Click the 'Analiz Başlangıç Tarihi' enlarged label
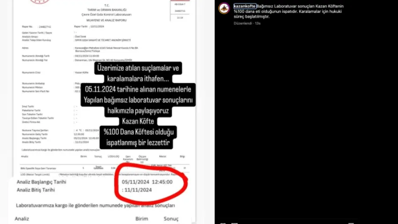 pos(41,182)
